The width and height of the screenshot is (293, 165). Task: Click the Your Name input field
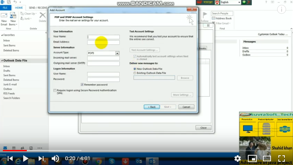tap(103, 37)
